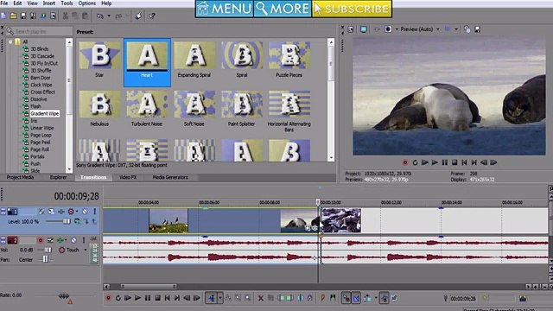Adjust the audio track Pan slider

click(x=45, y=259)
